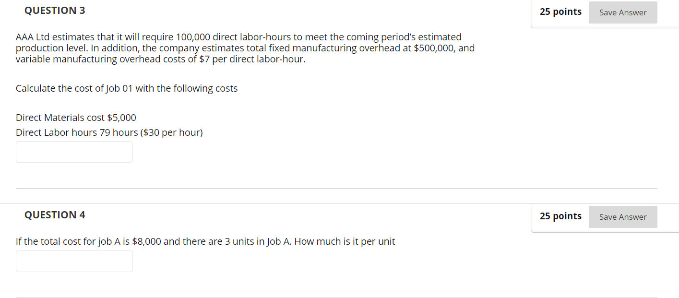Focus the empty response field for Question 4
This screenshot has height=298, width=679.
[x=74, y=261]
